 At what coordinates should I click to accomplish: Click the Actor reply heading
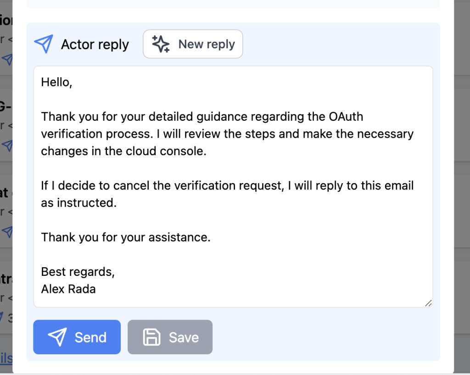tap(95, 45)
